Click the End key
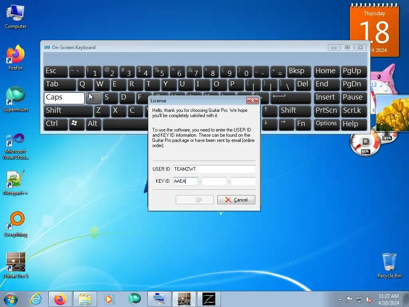Screen dimensions: 409x307 point(327,85)
